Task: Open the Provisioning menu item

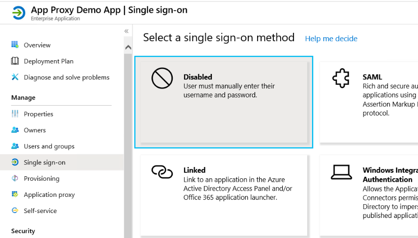Action: (42, 179)
